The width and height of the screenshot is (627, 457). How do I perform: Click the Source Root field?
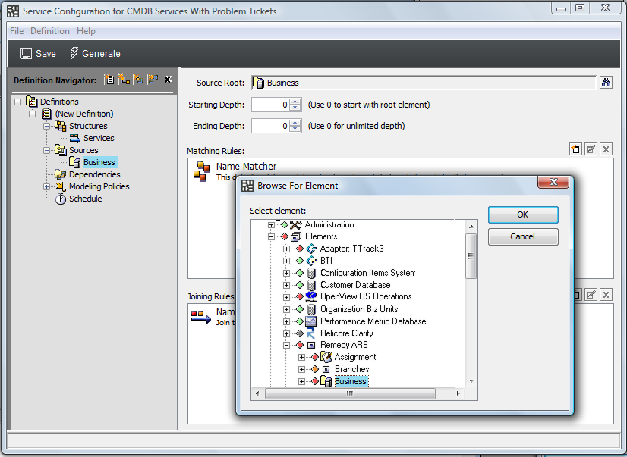pyautogui.click(x=424, y=83)
